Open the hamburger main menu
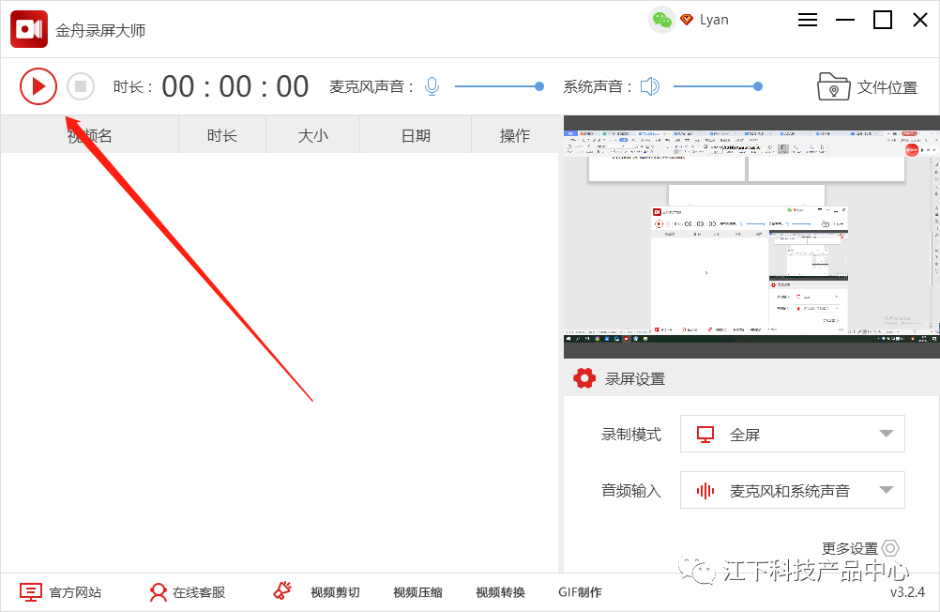The image size is (940, 612). 808,20
